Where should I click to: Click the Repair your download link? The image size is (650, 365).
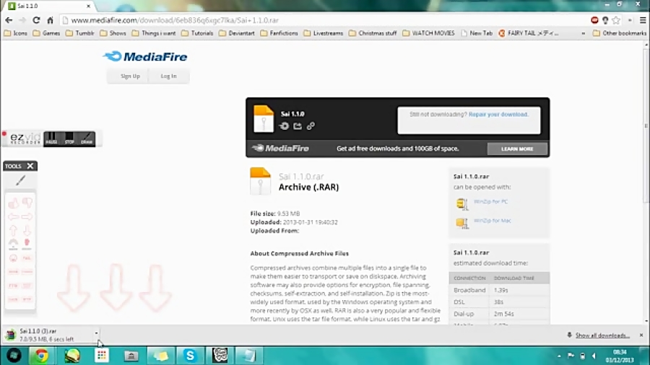coord(498,114)
